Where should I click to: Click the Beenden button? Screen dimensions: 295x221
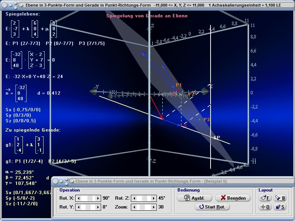pos(233,198)
